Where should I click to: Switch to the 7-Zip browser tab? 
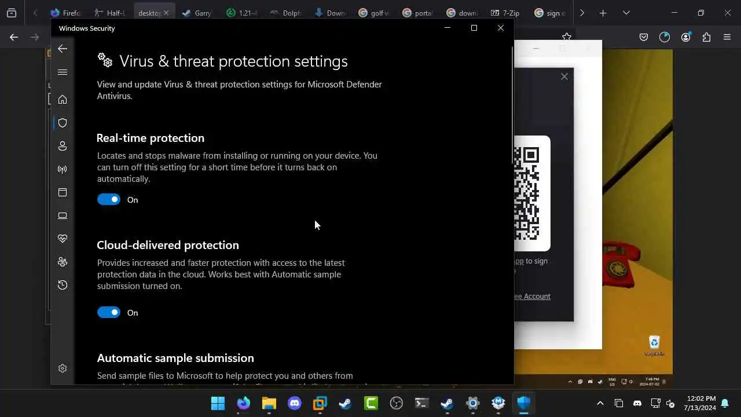tap(505, 13)
